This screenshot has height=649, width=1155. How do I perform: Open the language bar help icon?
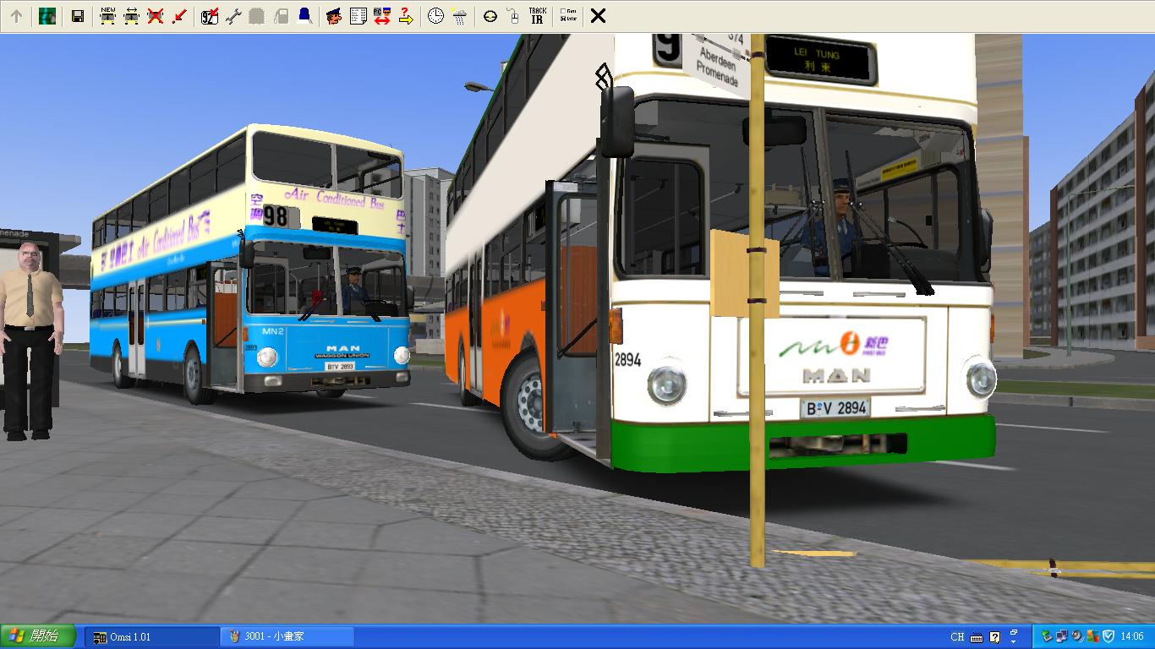[995, 637]
